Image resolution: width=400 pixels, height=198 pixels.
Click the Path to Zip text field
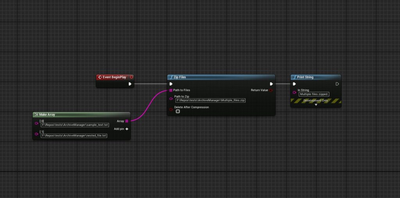point(211,100)
